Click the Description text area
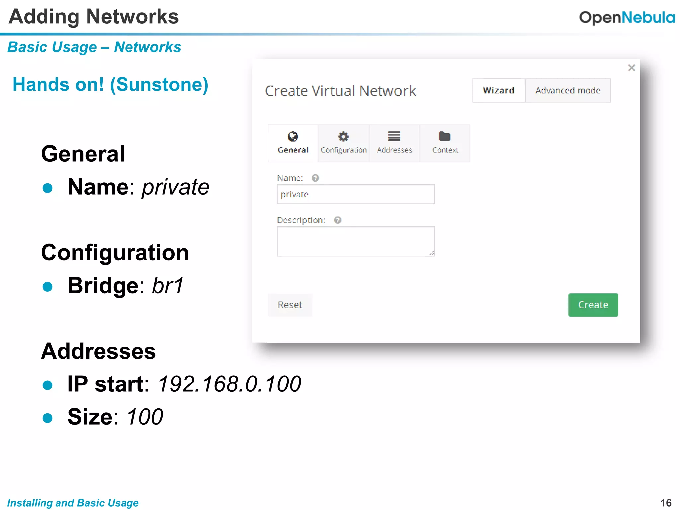 (356, 241)
